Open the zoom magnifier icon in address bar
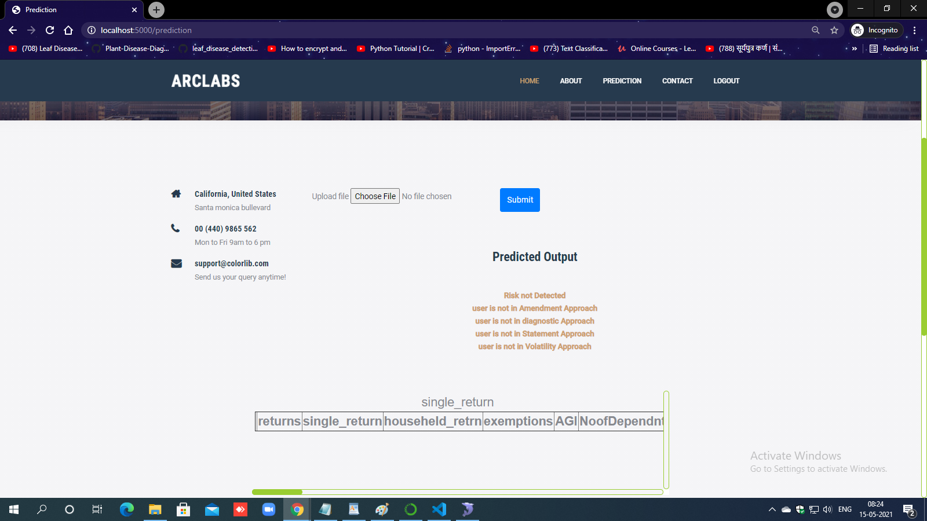This screenshot has width=927, height=521. coord(816,30)
